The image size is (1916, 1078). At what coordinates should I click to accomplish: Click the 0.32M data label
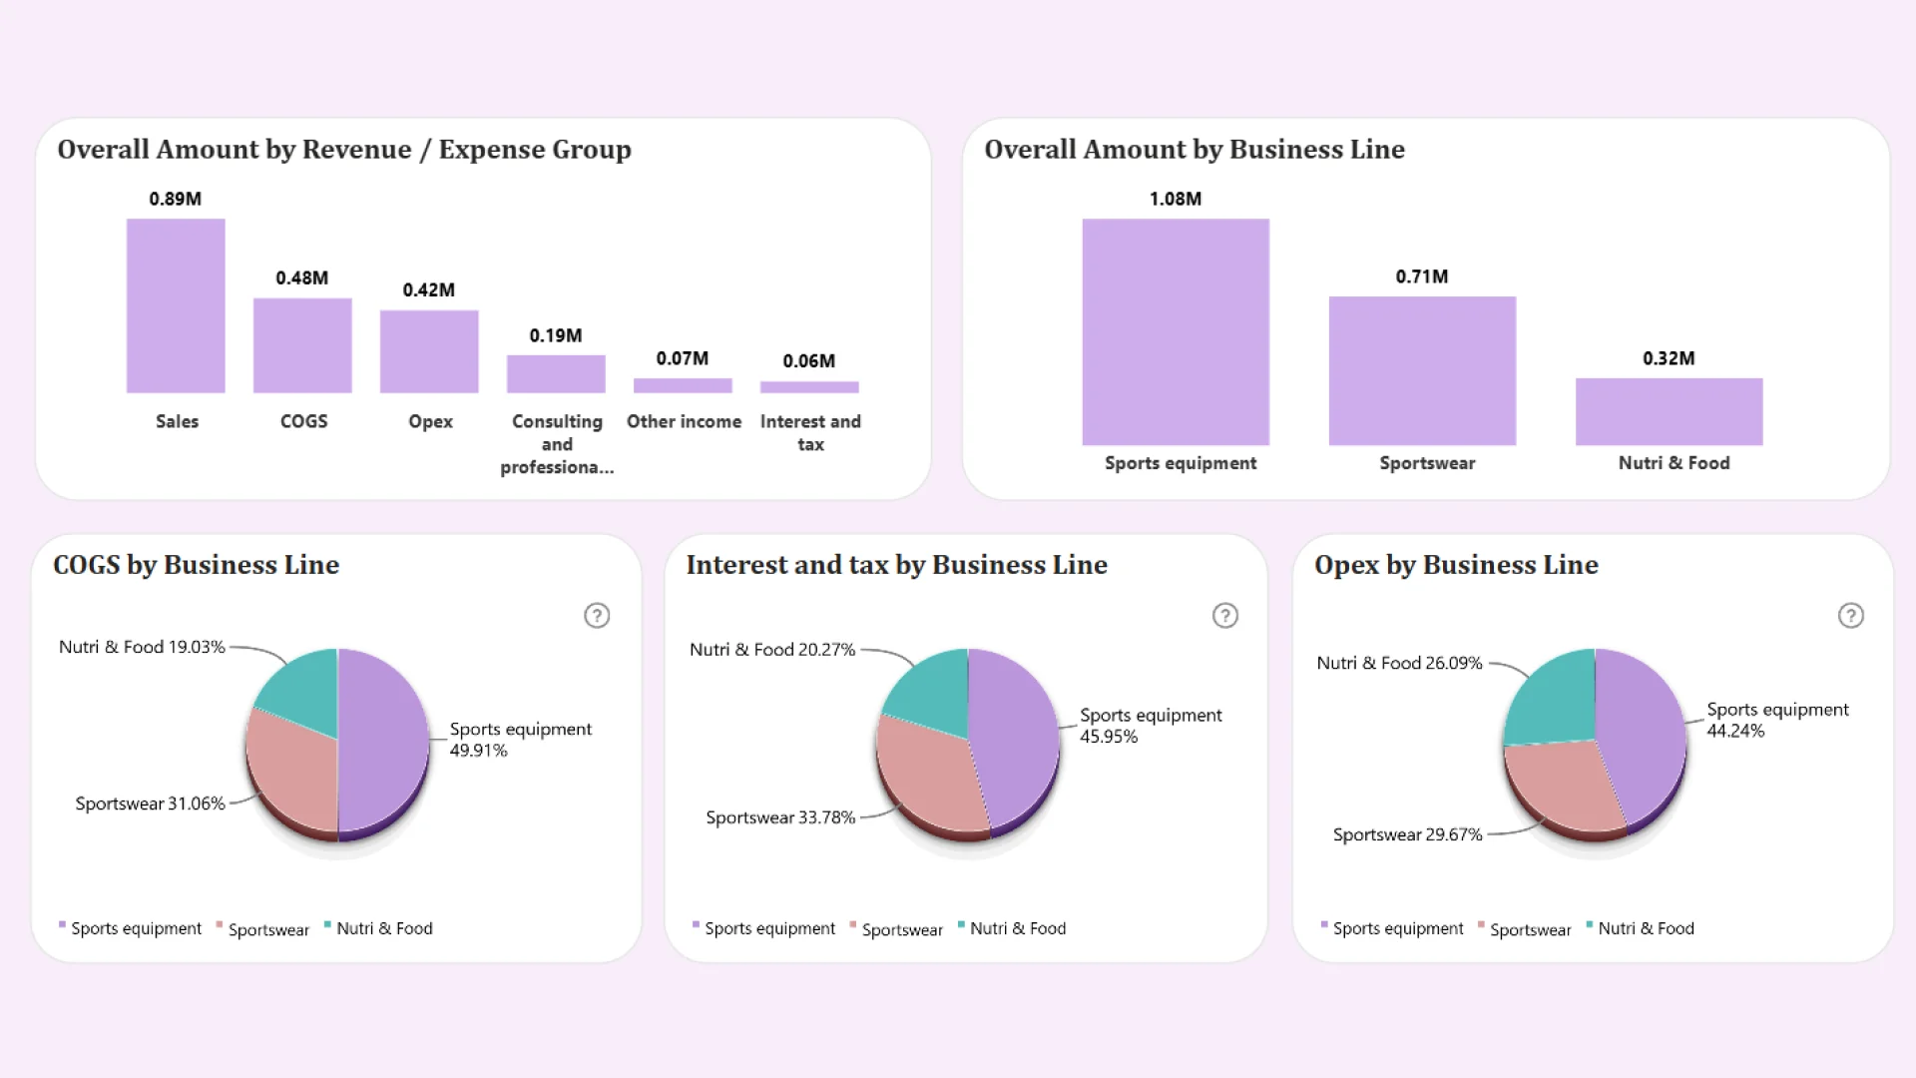(x=1670, y=358)
